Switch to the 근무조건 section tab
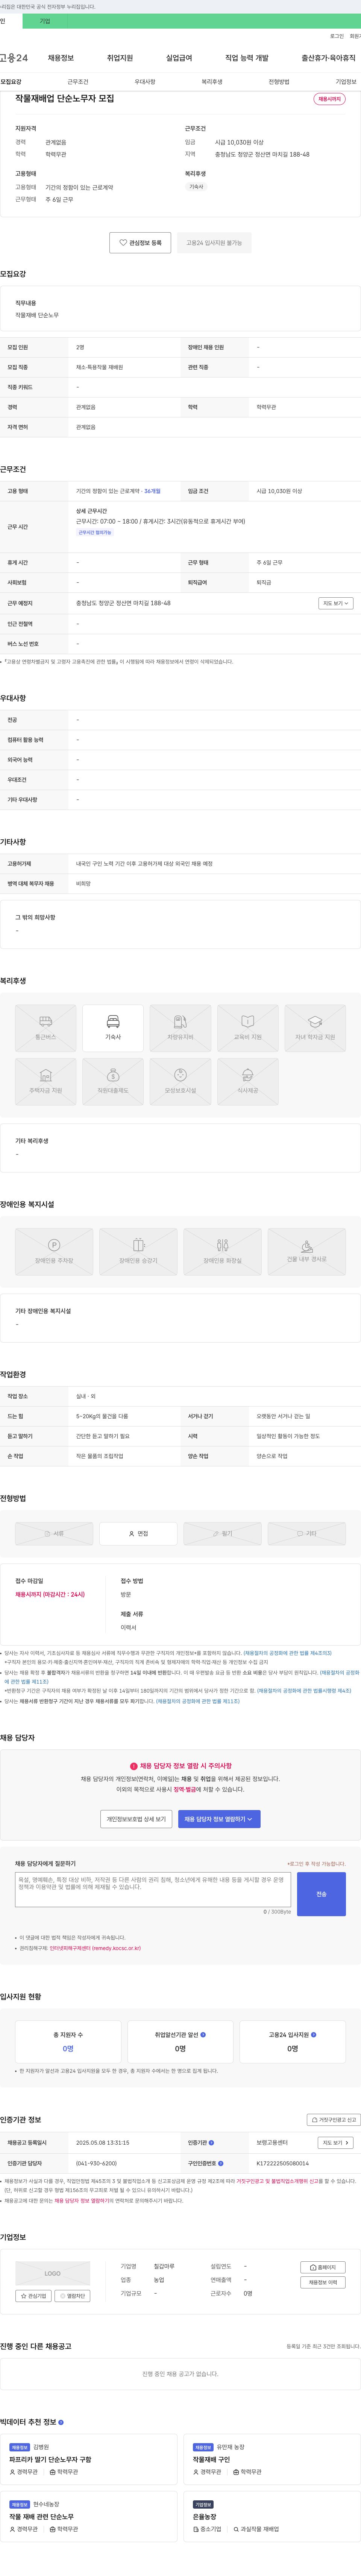Screen dimensions: 361x2576 [x=78, y=82]
